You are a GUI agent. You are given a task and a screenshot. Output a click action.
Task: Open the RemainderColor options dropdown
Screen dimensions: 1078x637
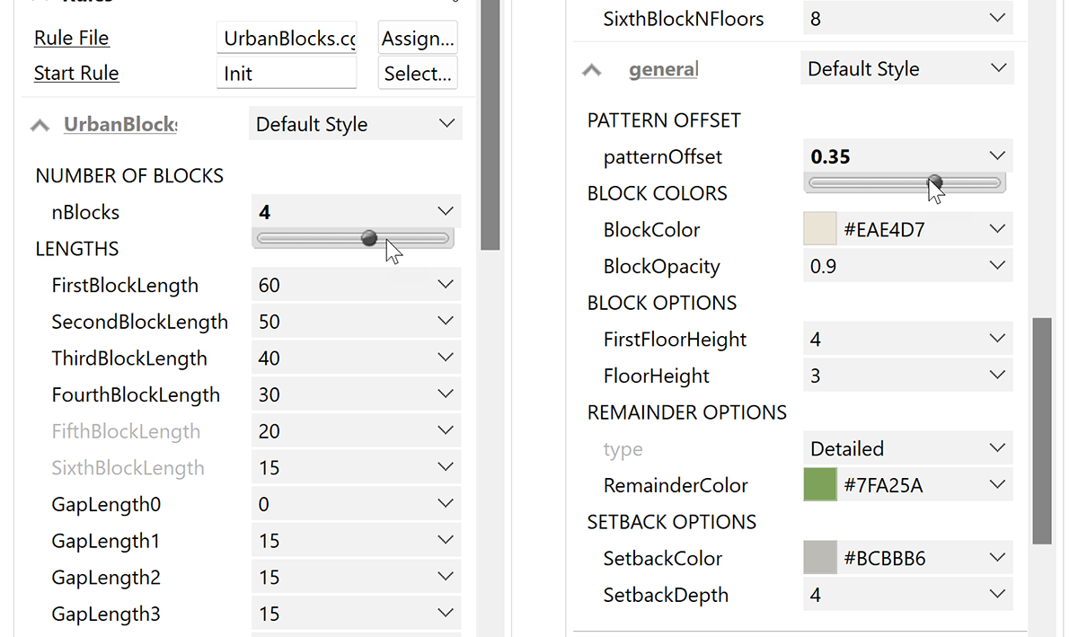pos(996,484)
